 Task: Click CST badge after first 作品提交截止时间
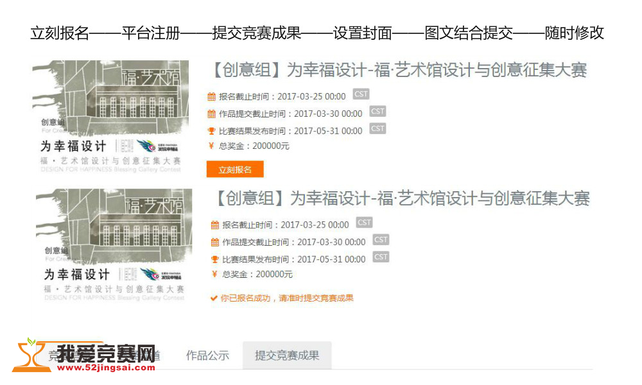click(377, 112)
